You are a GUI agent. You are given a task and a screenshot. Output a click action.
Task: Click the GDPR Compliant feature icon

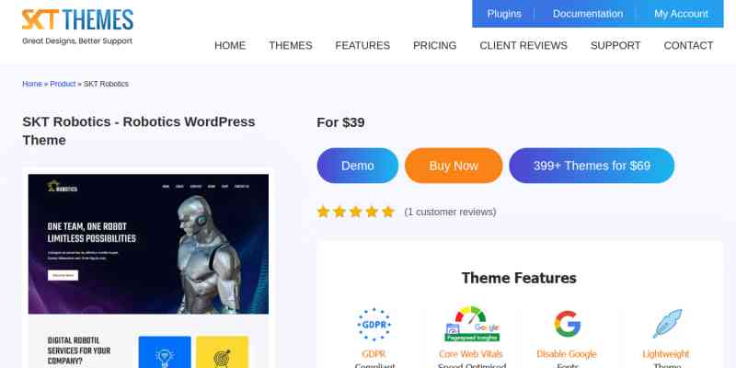click(374, 325)
